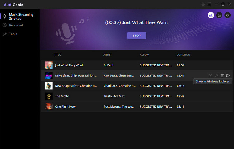
Task: Click the wrench icon beside Tools
Action: pos(5,34)
